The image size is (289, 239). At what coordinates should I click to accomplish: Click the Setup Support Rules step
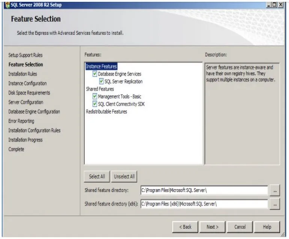25,55
